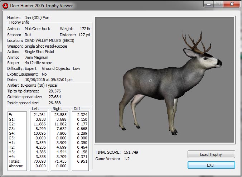Click the Load Trophy button
This screenshot has width=242, height=177.
[211, 154]
